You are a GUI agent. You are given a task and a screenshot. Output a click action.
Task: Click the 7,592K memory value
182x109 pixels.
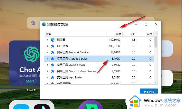coord(116,65)
